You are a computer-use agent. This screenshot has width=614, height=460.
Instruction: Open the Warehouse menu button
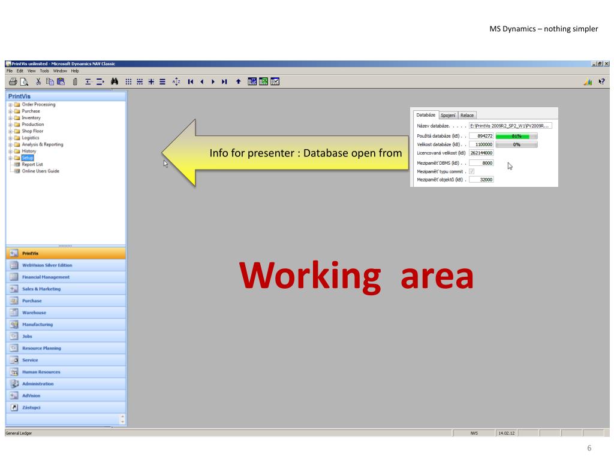point(66,313)
